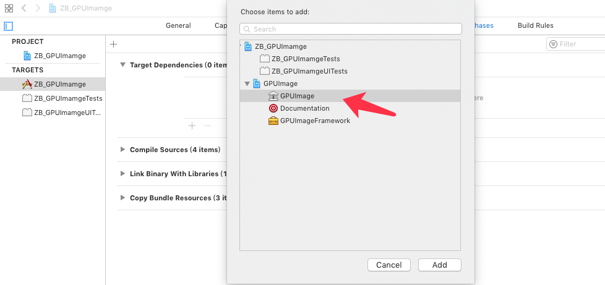Select the GPUImage static library target
605x285 pixels.
[350, 96]
